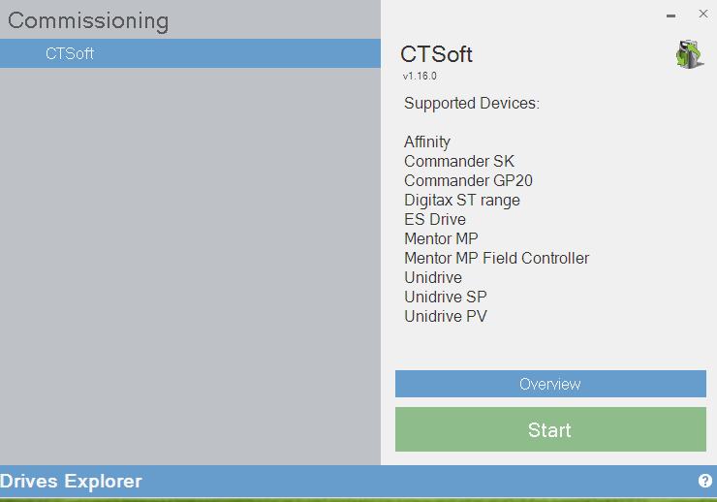
Task: Click the Commander GP20 device entry
Action: point(468,180)
